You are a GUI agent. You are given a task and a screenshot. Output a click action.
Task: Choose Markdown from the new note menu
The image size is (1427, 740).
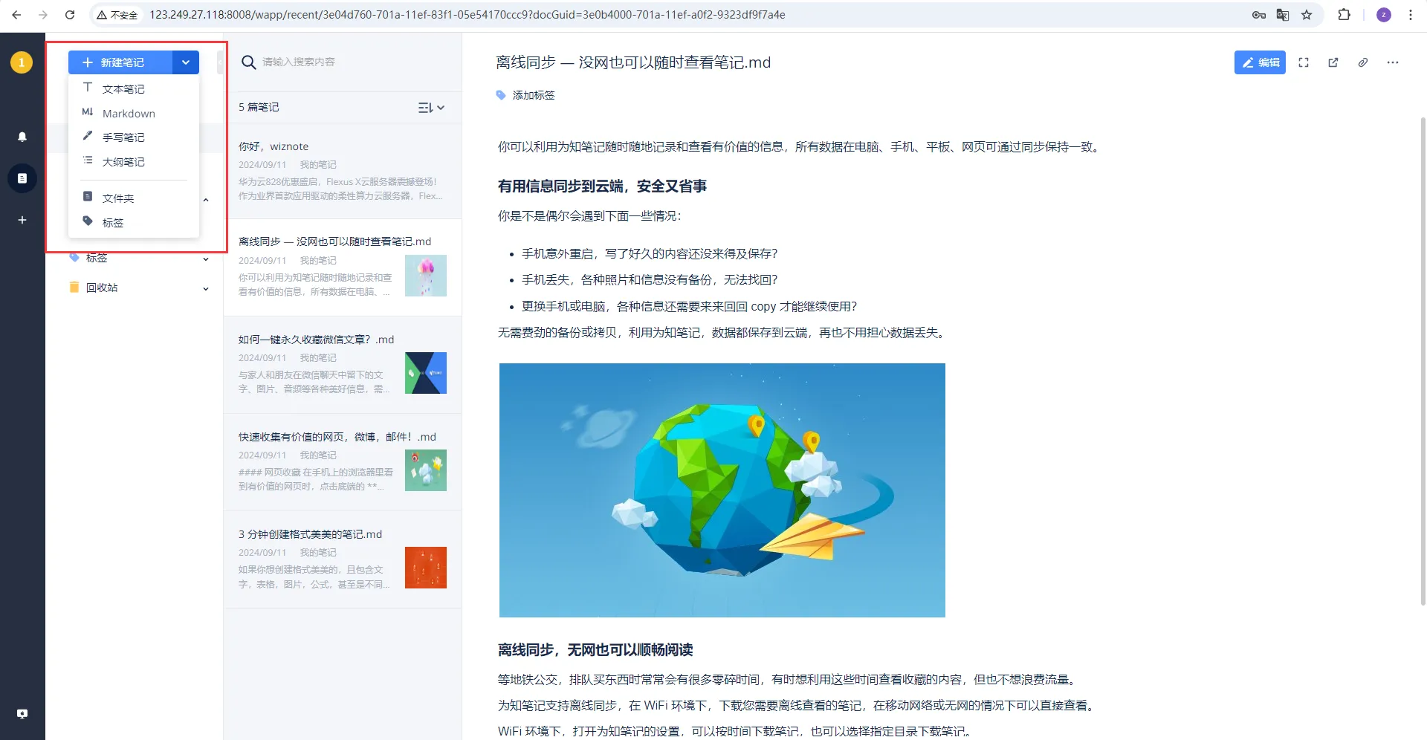134,113
